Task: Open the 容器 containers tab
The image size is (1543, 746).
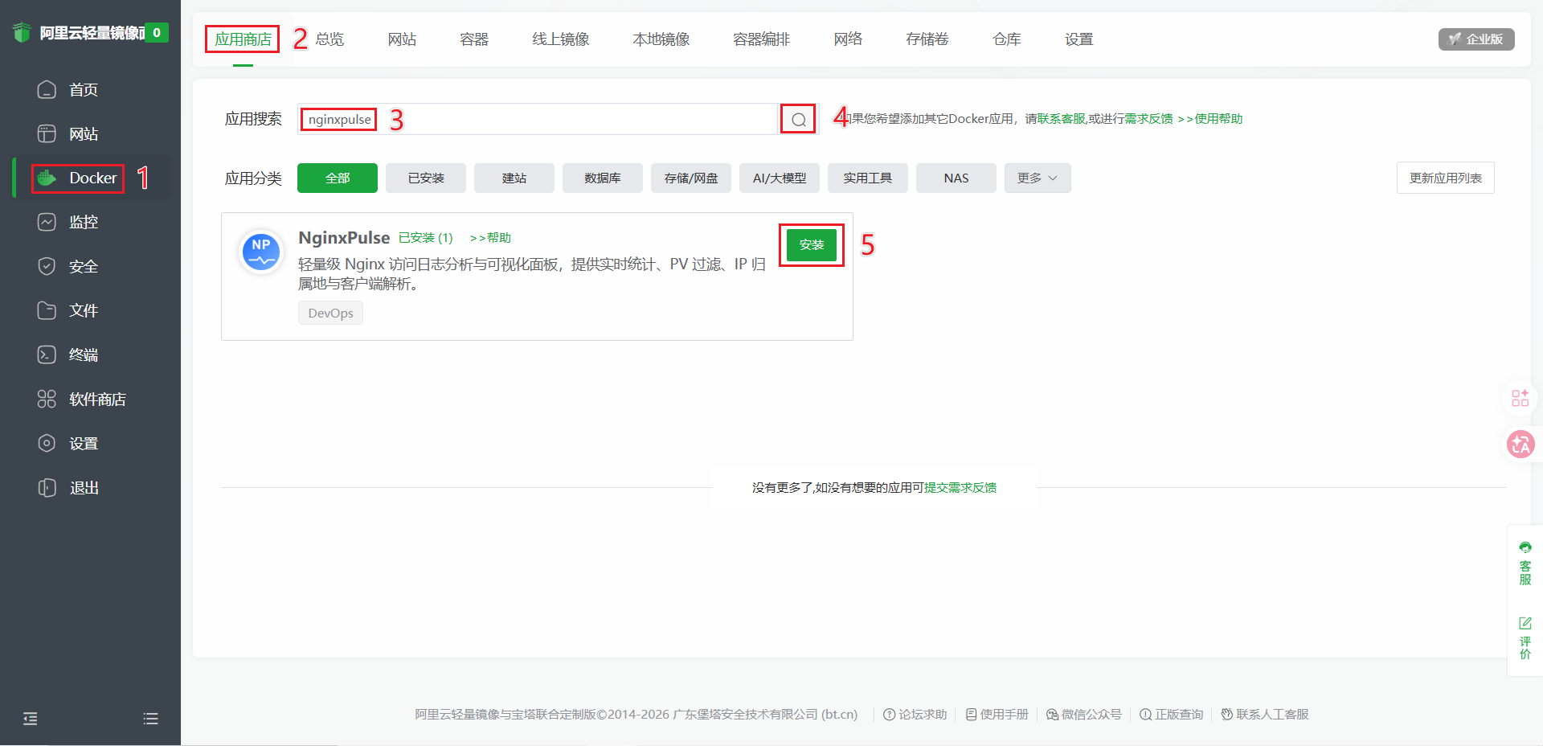Action: pyautogui.click(x=474, y=39)
